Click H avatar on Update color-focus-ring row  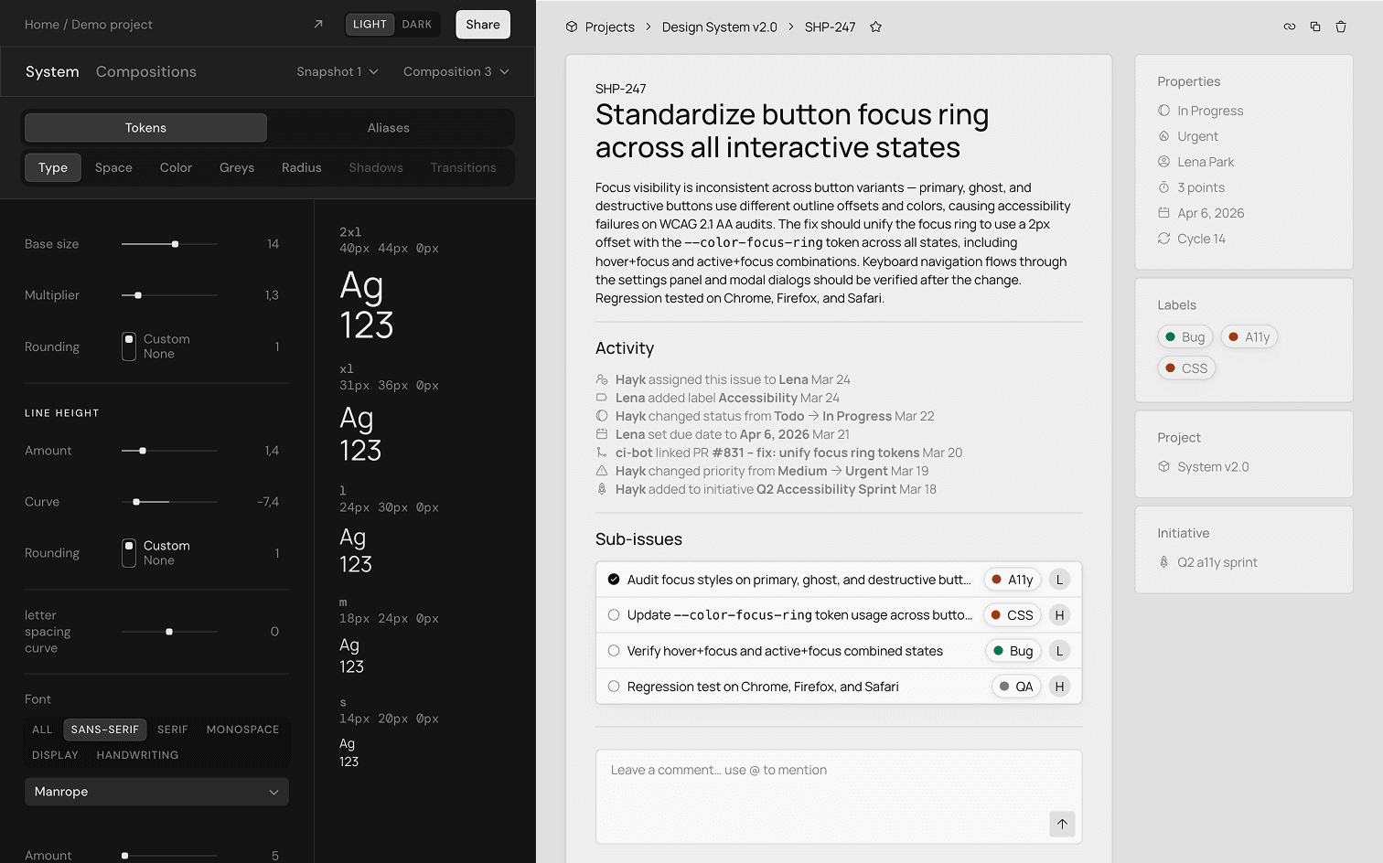1060,615
